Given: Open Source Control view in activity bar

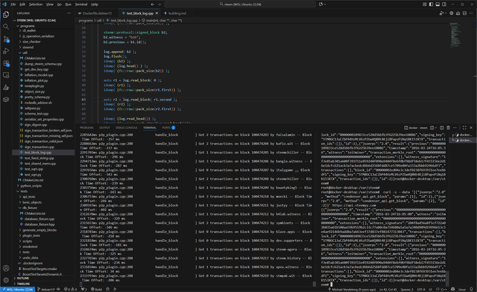Looking at the screenshot, I should click(x=7, y=39).
